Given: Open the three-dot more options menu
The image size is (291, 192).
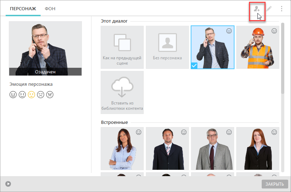Looking at the screenshot, I should [x=281, y=9].
